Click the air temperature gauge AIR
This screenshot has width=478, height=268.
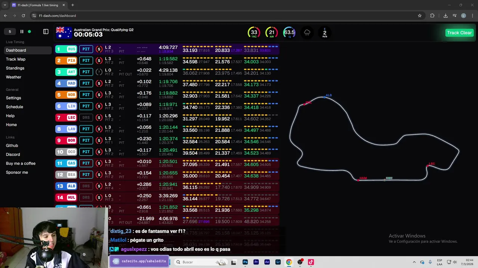tap(272, 32)
